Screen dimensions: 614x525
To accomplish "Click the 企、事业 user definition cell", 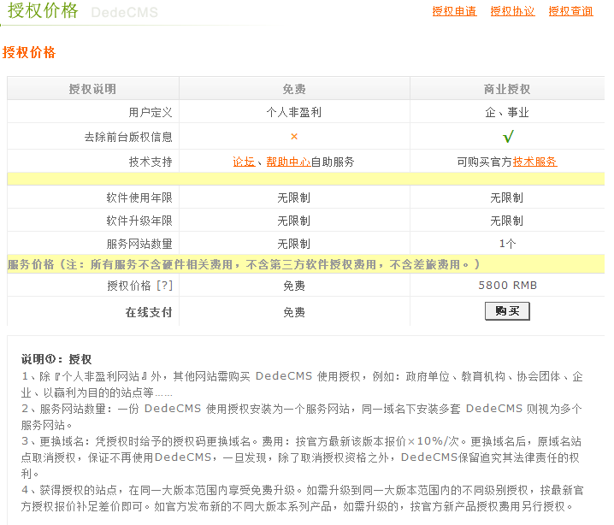I will tap(507, 112).
